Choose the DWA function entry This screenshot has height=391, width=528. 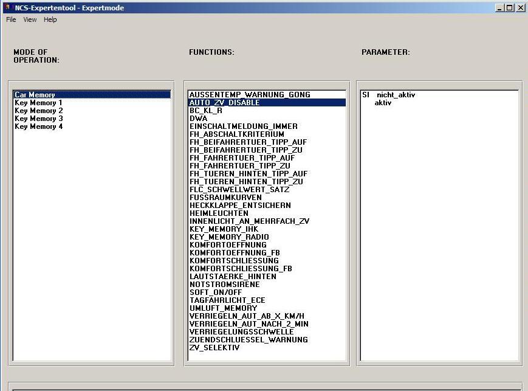click(x=198, y=119)
